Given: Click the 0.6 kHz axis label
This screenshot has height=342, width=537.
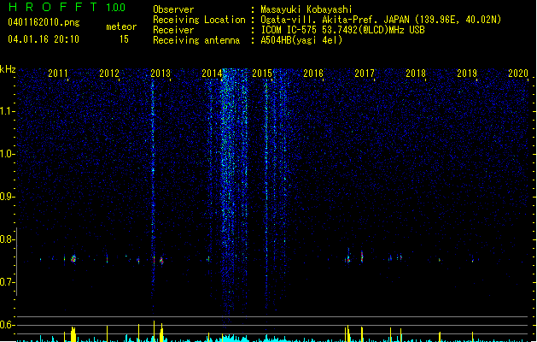Looking at the screenshot, I should pos(7,325).
